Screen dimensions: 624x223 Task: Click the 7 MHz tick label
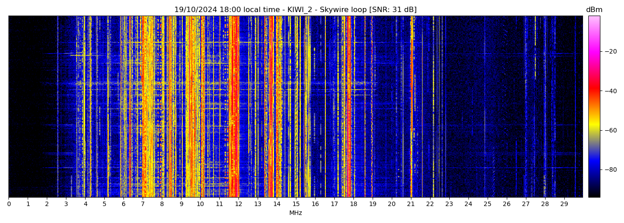tap(143, 204)
